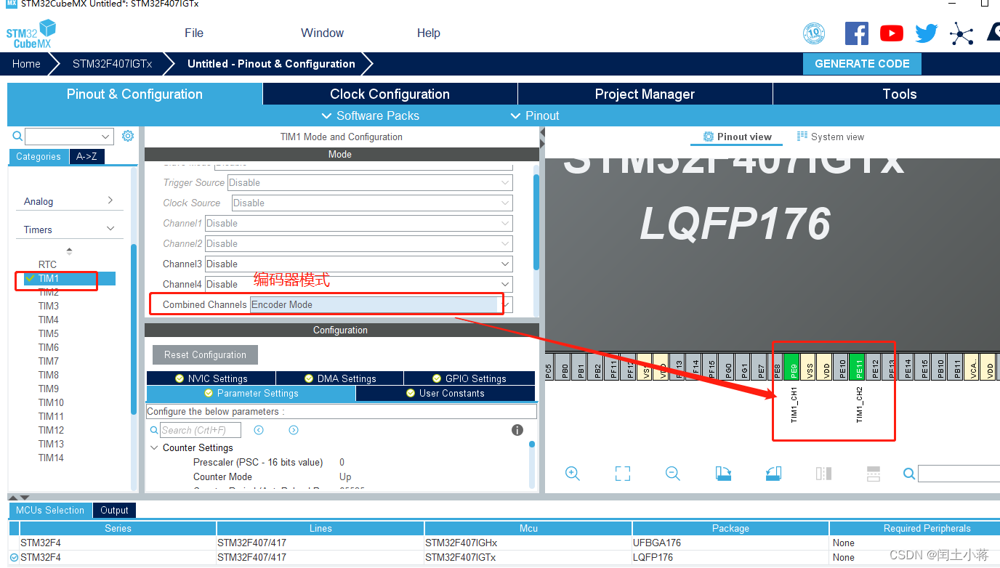Viewport: 1000px width, 568px height.
Task: Open the DMA Settings tab
Action: (340, 378)
